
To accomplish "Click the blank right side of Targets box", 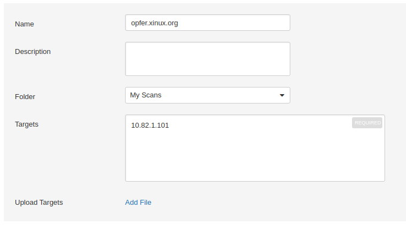I will (331, 154).
